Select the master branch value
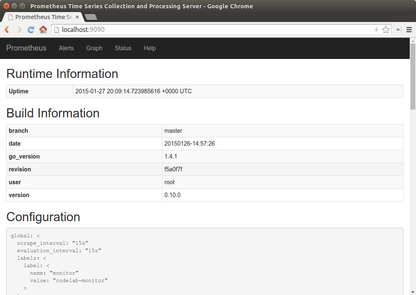 (x=173, y=131)
